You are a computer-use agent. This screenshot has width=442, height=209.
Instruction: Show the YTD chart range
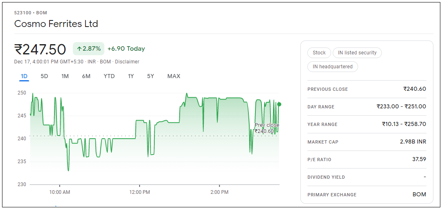[109, 76]
